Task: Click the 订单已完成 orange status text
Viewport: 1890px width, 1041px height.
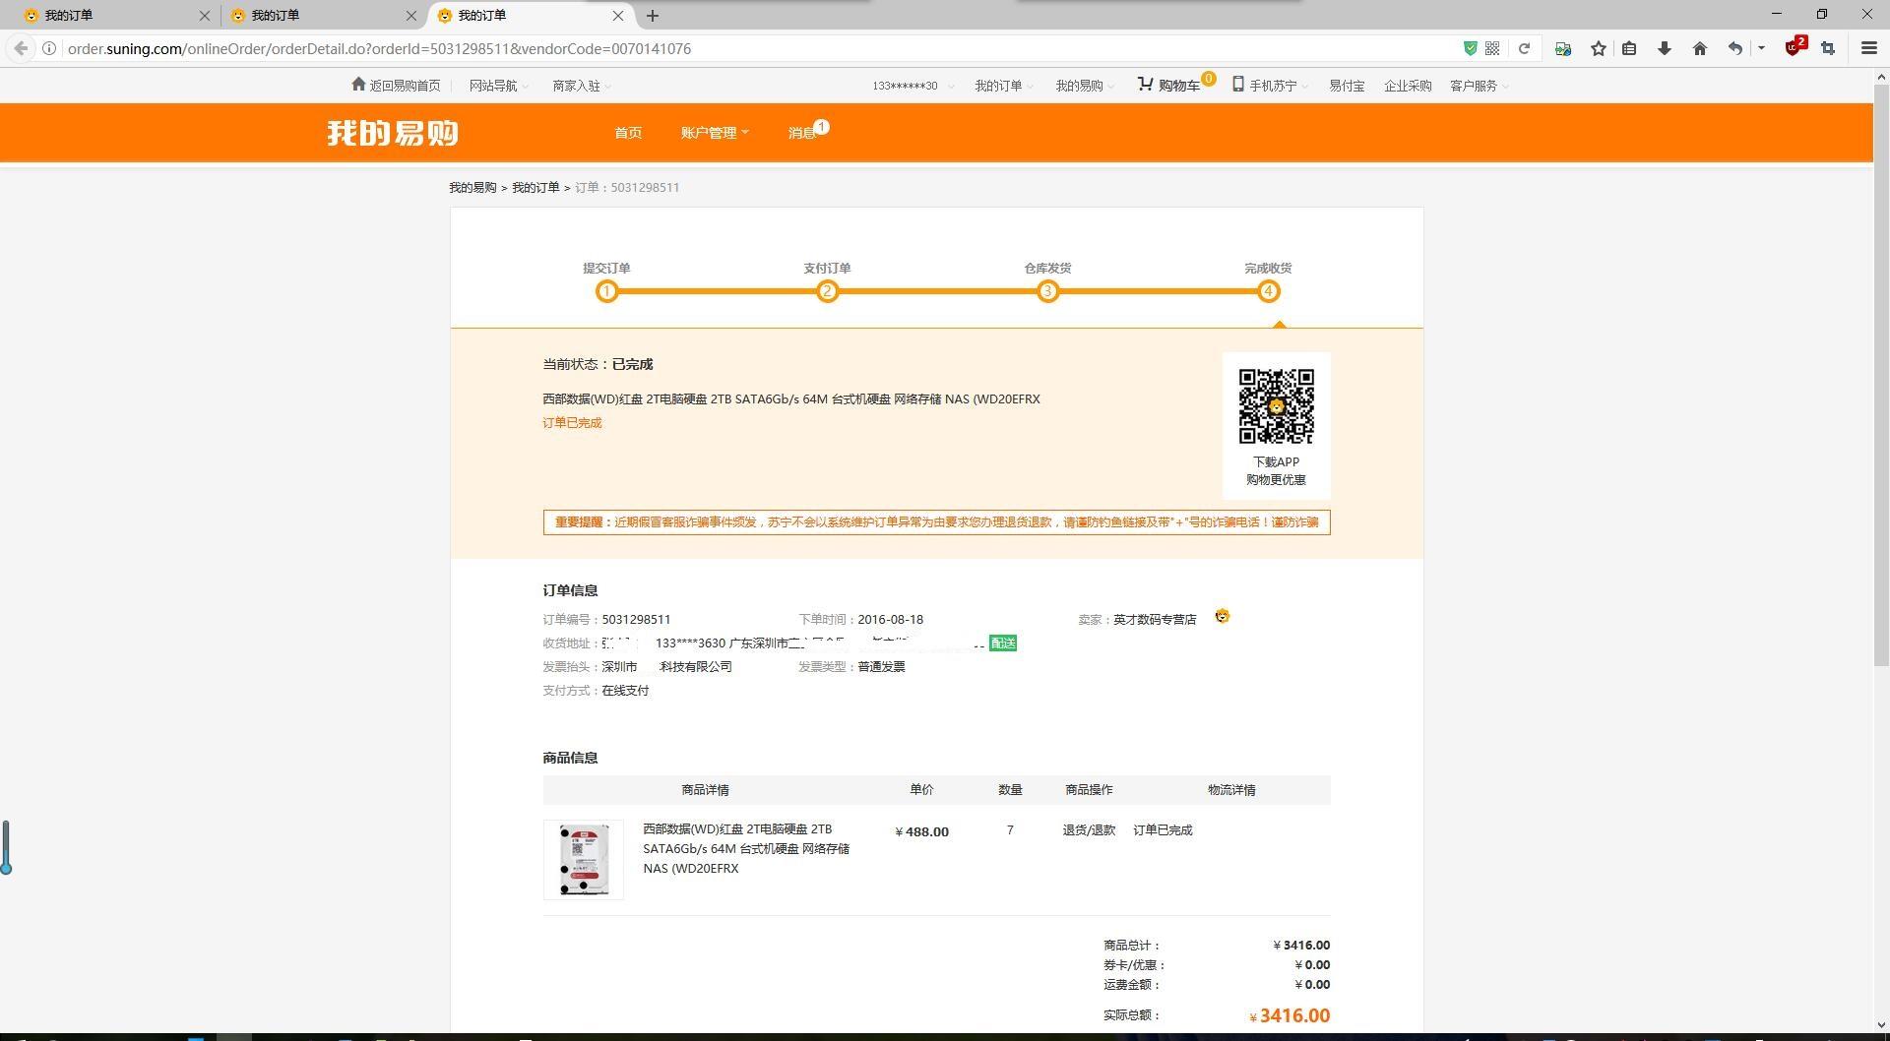Action: click(x=572, y=423)
